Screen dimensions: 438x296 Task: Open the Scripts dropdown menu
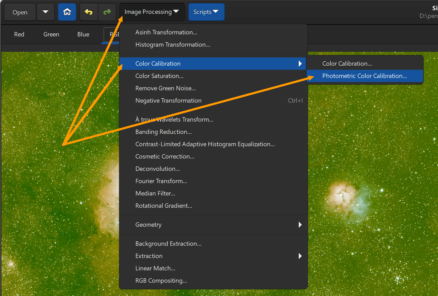(206, 12)
